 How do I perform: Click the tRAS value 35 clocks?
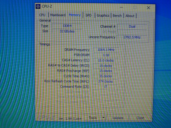tap(106, 76)
